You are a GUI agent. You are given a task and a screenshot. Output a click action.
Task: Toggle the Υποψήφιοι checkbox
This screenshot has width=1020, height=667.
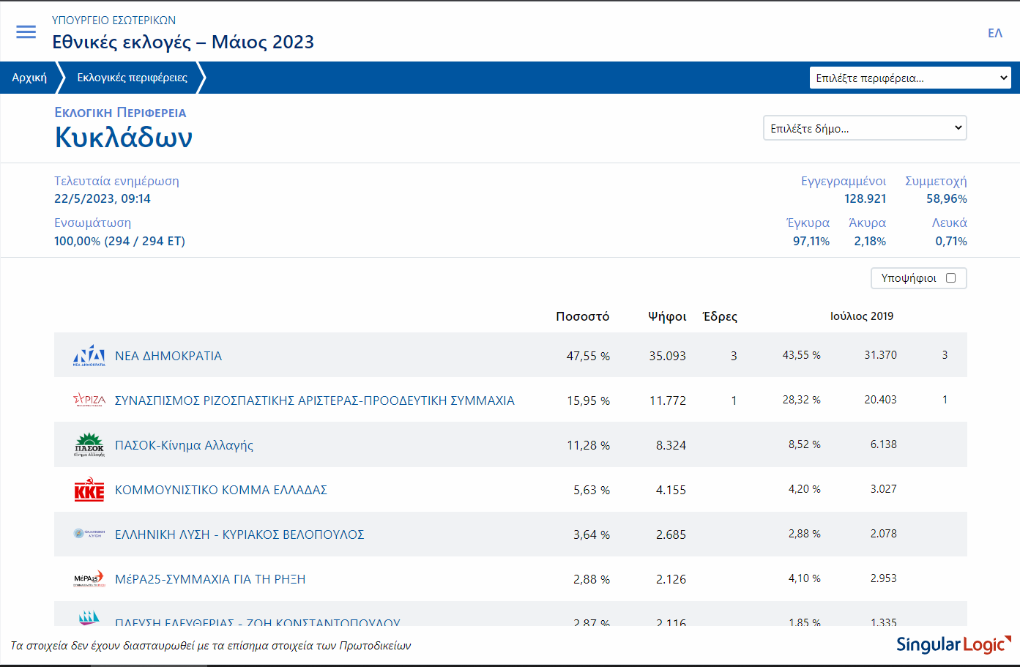[950, 278]
